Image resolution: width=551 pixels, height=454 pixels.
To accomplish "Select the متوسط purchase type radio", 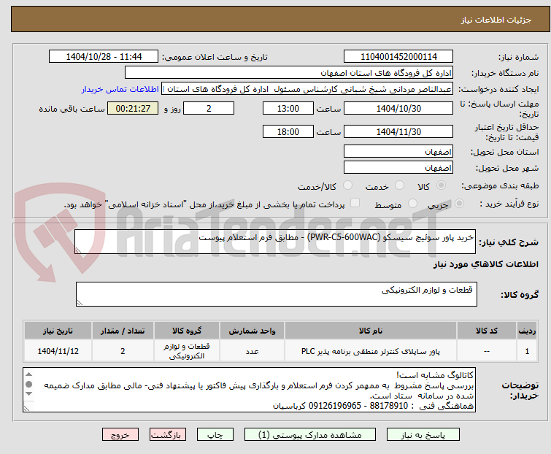I will point(412,204).
